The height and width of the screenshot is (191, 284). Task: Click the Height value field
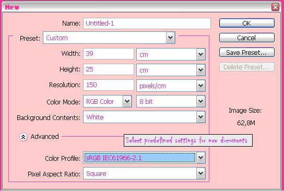[x=109, y=69]
